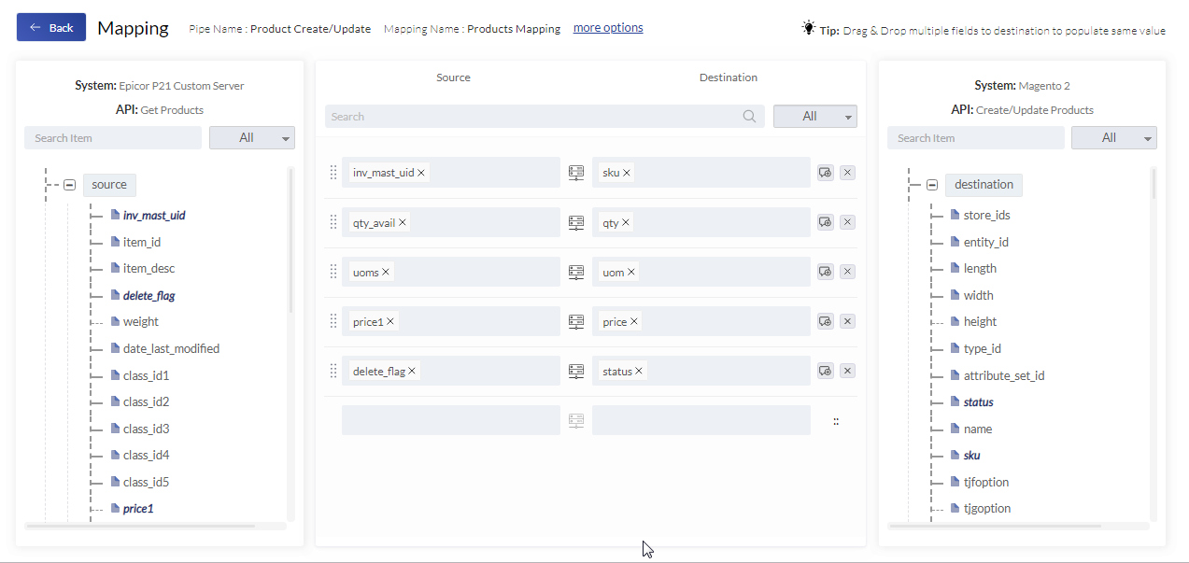1189x563 pixels.
Task: Select entity_id in destination tree
Action: point(986,242)
